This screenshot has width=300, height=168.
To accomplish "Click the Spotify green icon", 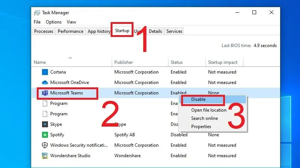I will (x=45, y=135).
